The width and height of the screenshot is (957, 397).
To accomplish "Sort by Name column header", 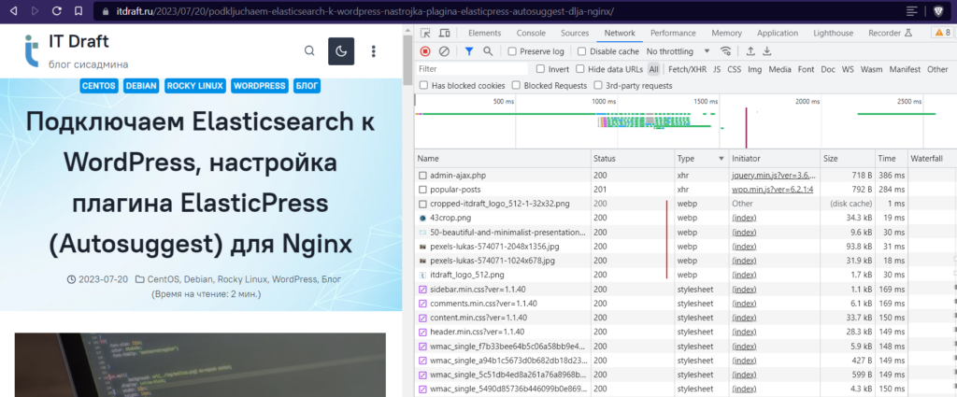I will [x=502, y=159].
